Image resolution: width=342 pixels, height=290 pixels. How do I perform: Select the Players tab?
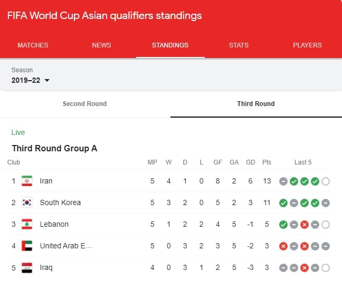click(307, 45)
